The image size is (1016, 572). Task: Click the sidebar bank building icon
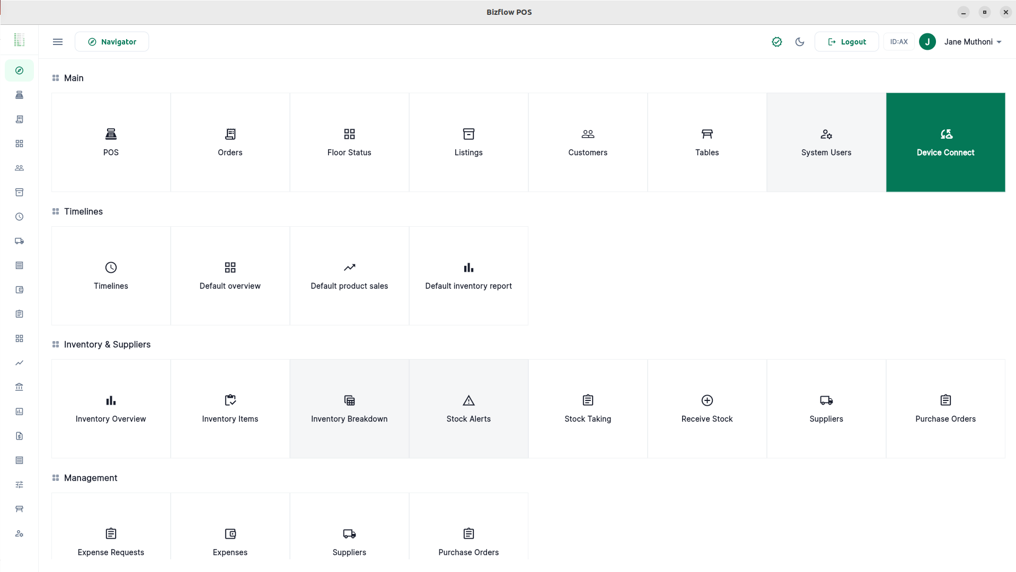coord(20,387)
